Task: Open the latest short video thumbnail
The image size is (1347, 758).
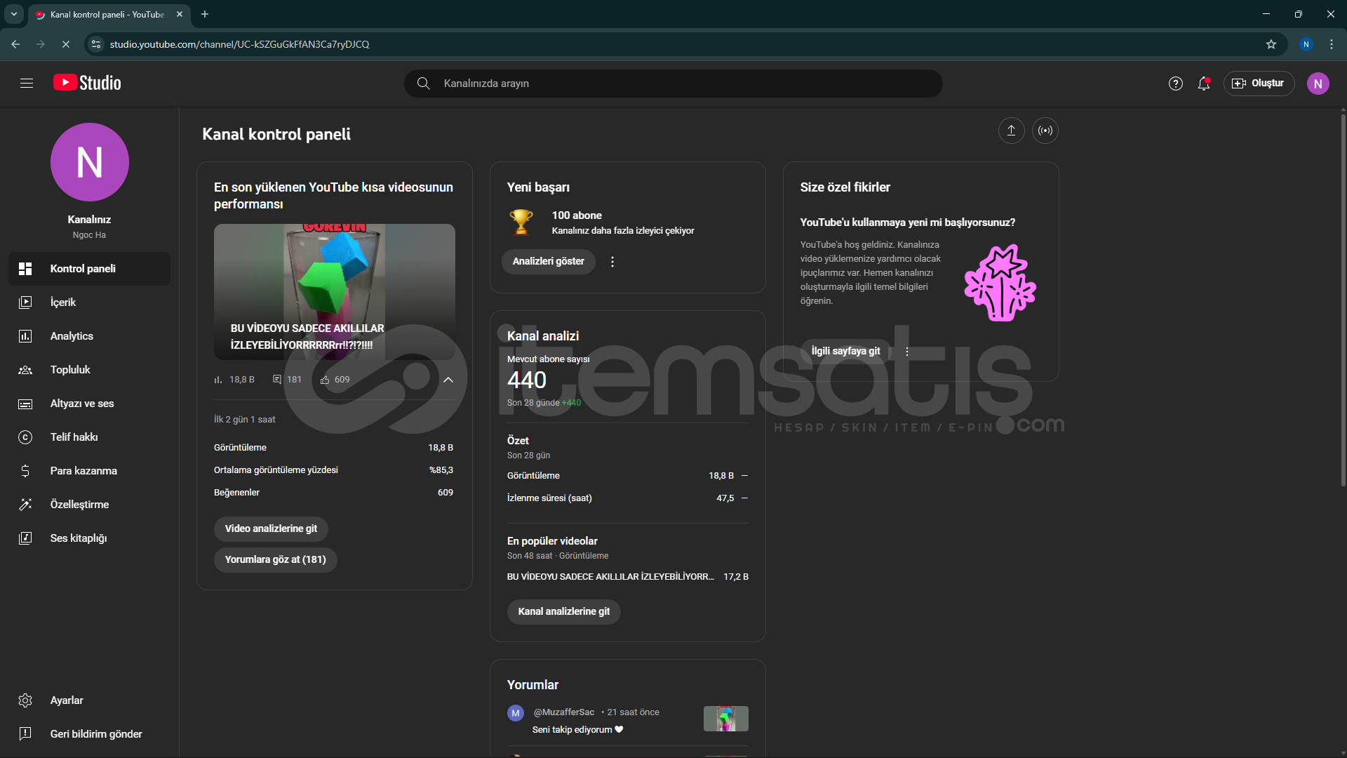Action: click(x=334, y=291)
